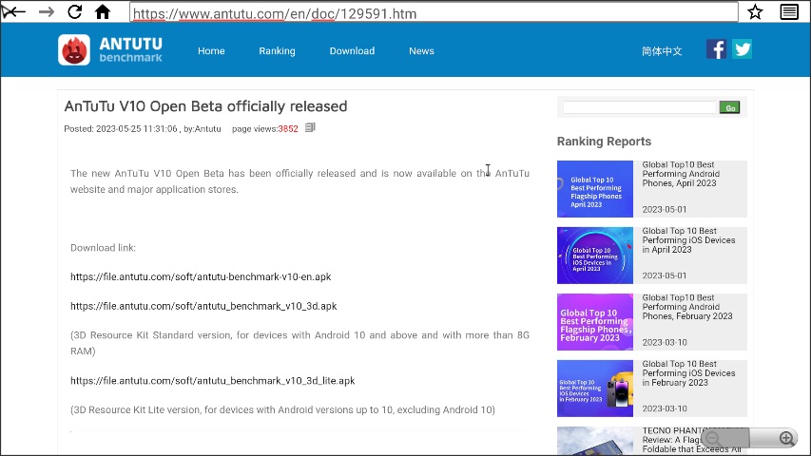Viewport: 811px width, 456px height.
Task: Open iOS Devices February 2023 thumbnail
Action: tap(595, 389)
